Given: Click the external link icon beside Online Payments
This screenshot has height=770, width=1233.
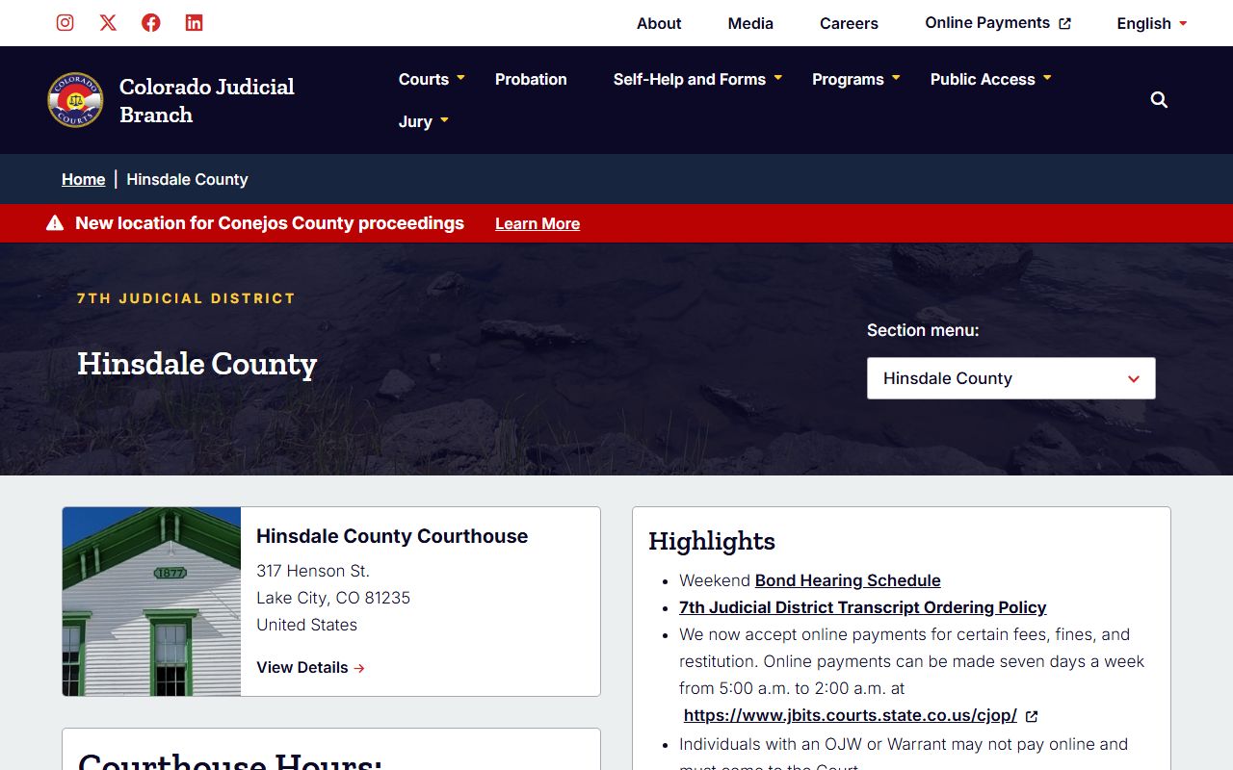Looking at the screenshot, I should [x=1064, y=24].
